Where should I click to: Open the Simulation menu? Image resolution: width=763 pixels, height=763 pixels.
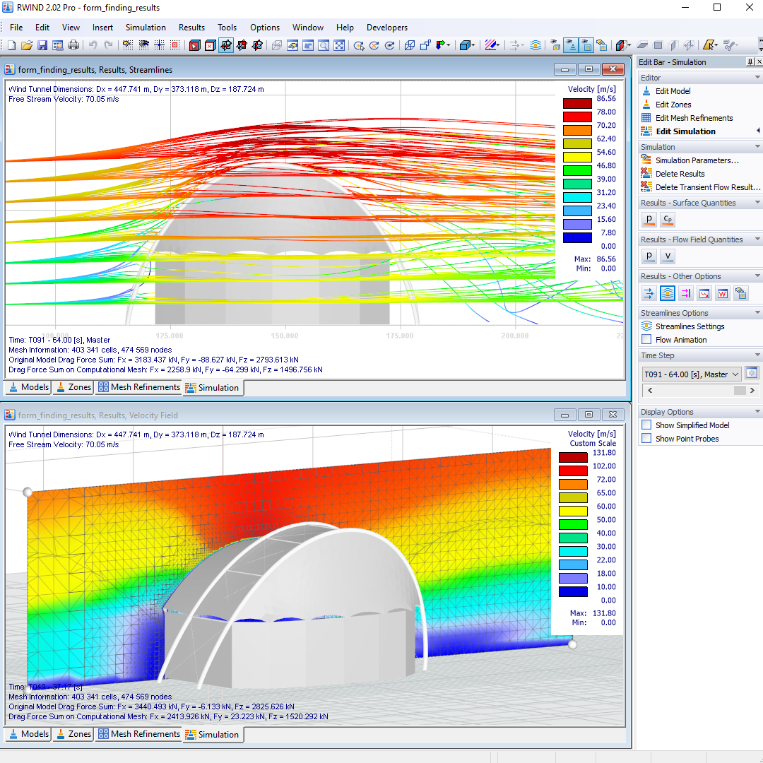click(x=146, y=28)
